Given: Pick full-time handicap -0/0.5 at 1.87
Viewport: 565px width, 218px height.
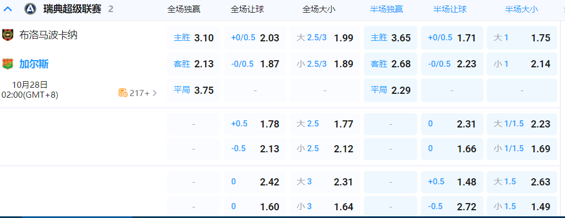Looking at the screenshot, I should pyautogui.click(x=255, y=64).
